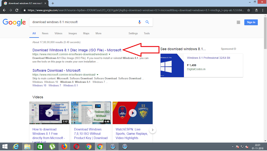Expand the dropdown arrow beside microsoft.com/software-download/windows8 URL
267x151 pixels.
click(110, 54)
